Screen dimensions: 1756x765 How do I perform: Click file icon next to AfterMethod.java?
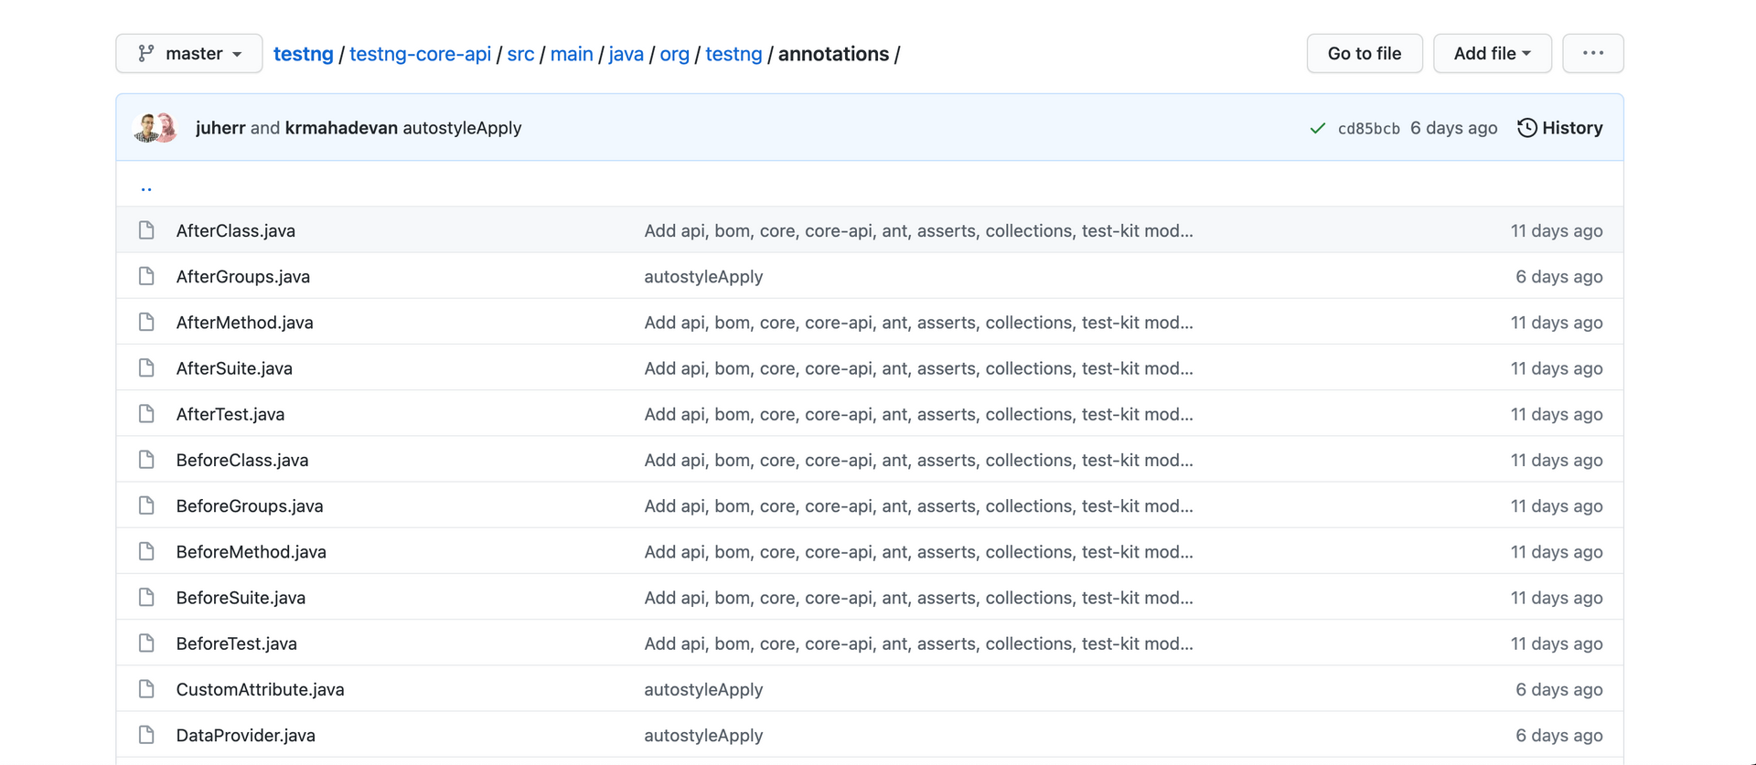tap(146, 321)
